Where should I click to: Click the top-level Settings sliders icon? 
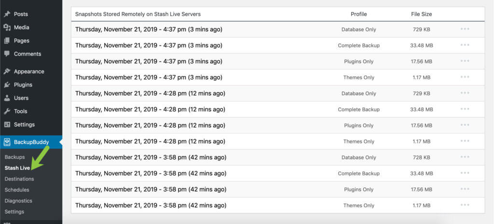coord(7,125)
